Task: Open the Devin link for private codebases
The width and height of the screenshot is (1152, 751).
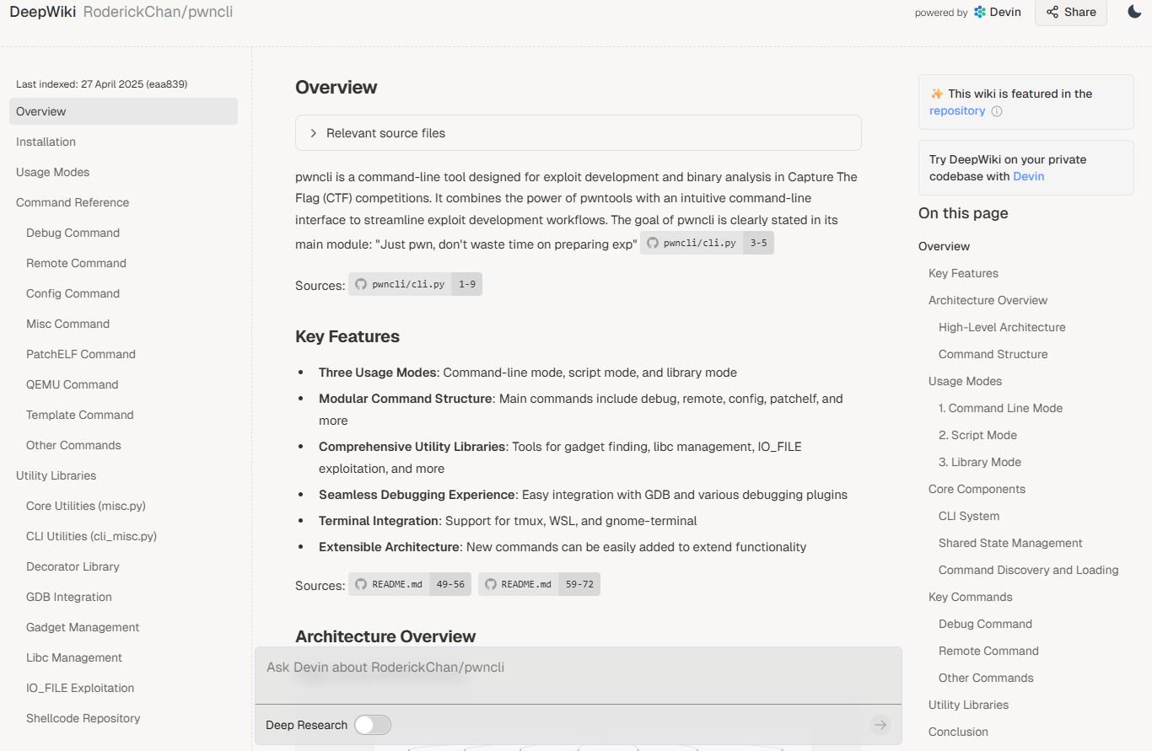Action: point(1028,175)
